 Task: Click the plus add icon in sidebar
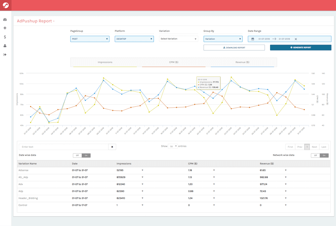point(5,28)
